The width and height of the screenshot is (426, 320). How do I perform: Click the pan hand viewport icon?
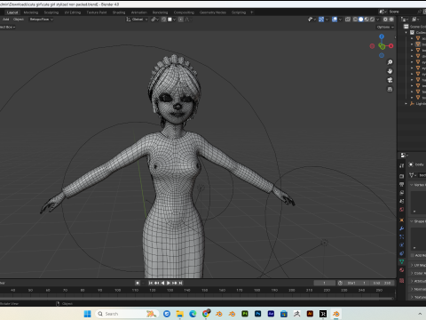[390, 71]
